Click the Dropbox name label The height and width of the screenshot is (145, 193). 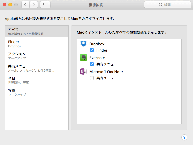tap(97, 44)
